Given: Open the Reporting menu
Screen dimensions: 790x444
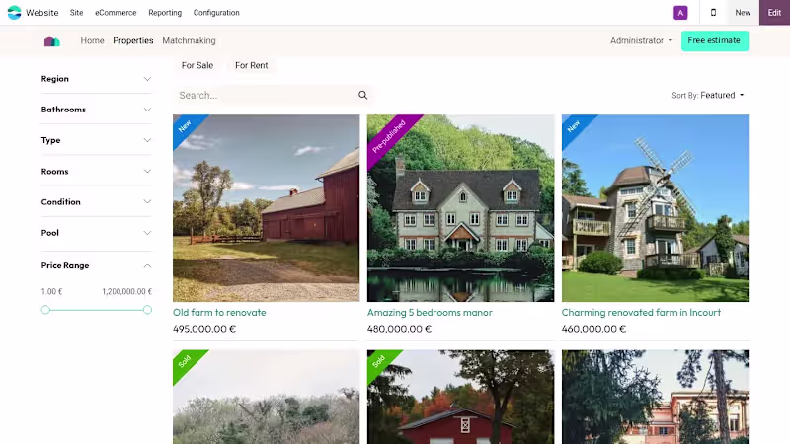Looking at the screenshot, I should [165, 13].
